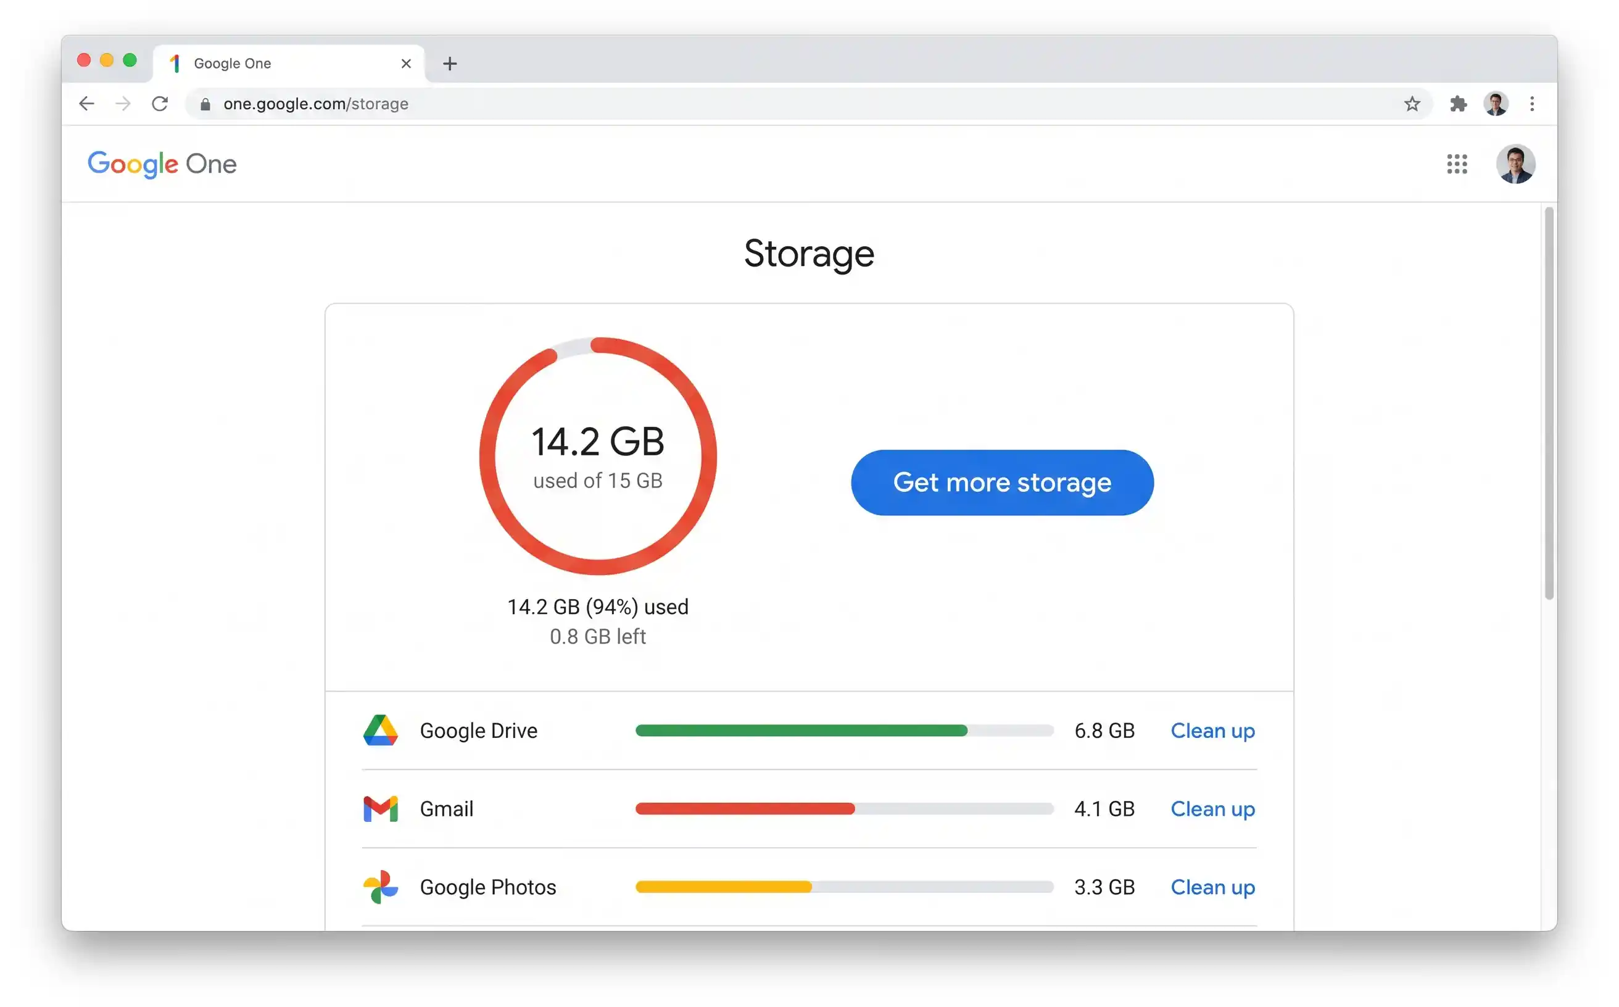Click the 4.1 GB value
The width and height of the screenshot is (1619, 1007).
tap(1104, 808)
